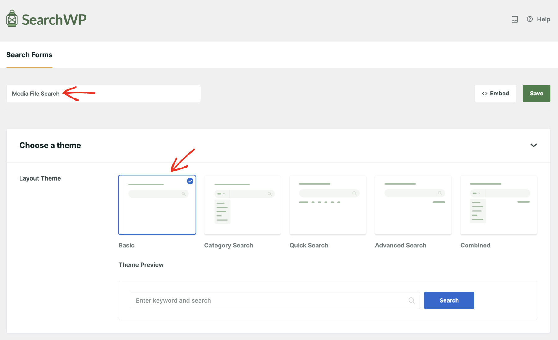Click the question mark help icon
The height and width of the screenshot is (340, 558).
(529, 19)
